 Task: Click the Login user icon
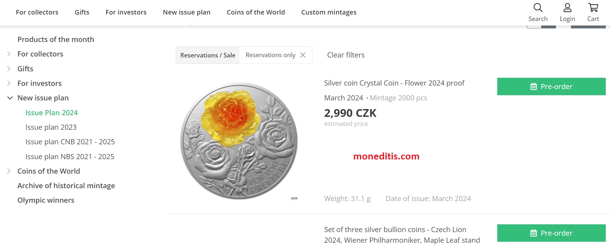[x=567, y=8]
